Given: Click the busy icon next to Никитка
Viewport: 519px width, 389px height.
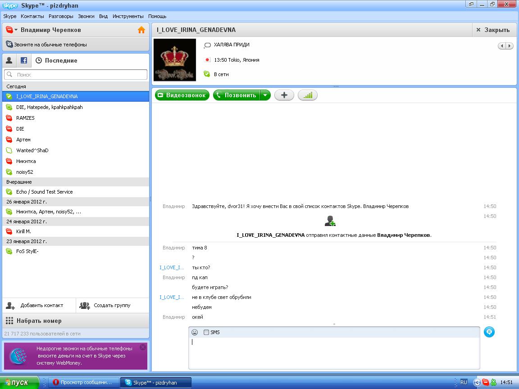Looking at the screenshot, I should [x=9, y=161].
